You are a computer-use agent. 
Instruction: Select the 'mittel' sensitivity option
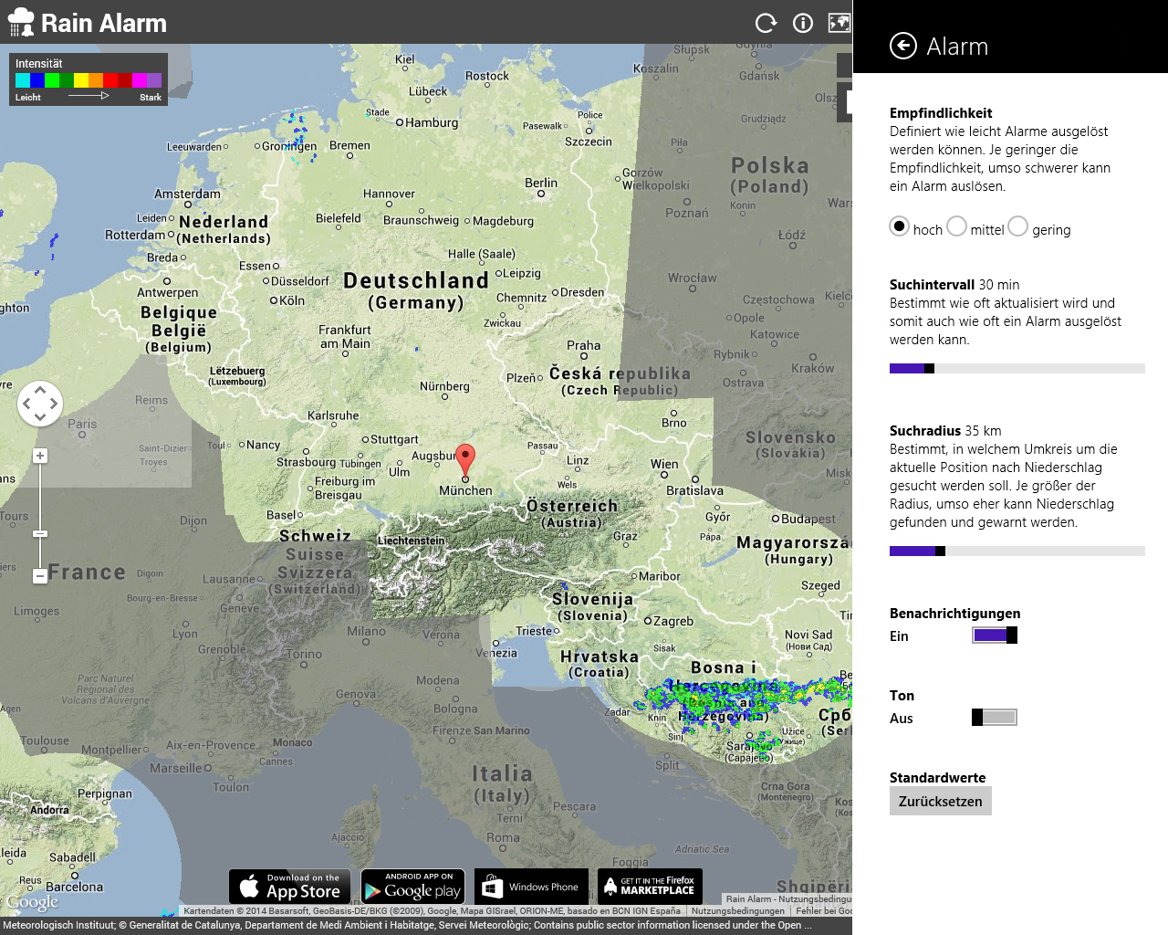pyautogui.click(x=956, y=226)
